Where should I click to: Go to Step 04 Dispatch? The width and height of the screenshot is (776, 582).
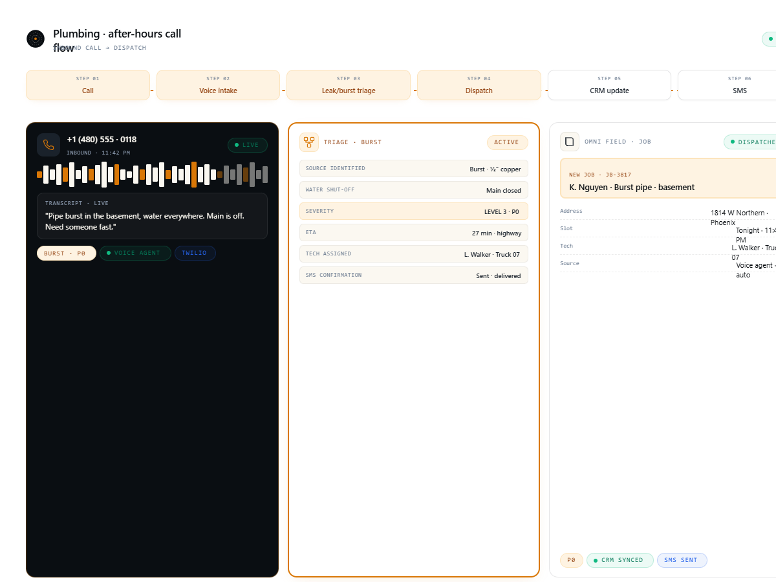[x=479, y=85]
